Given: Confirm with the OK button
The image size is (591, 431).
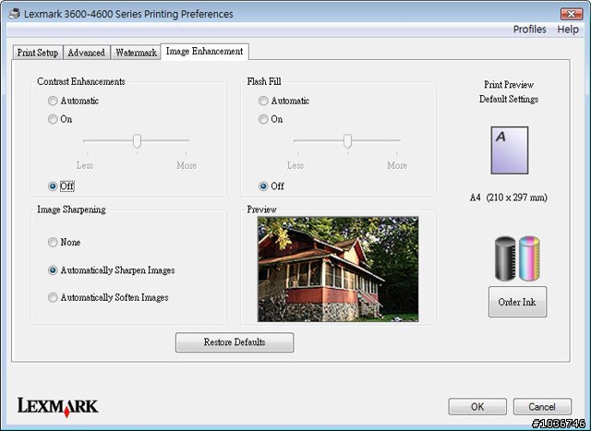Looking at the screenshot, I should (477, 407).
